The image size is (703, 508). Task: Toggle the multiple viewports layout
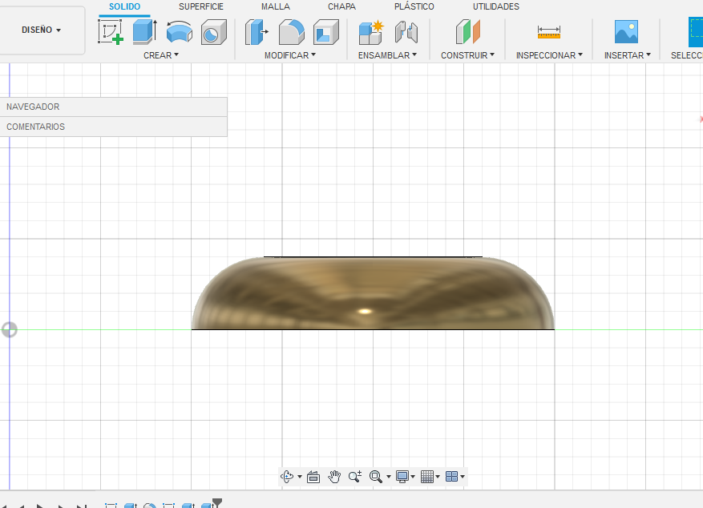(451, 476)
